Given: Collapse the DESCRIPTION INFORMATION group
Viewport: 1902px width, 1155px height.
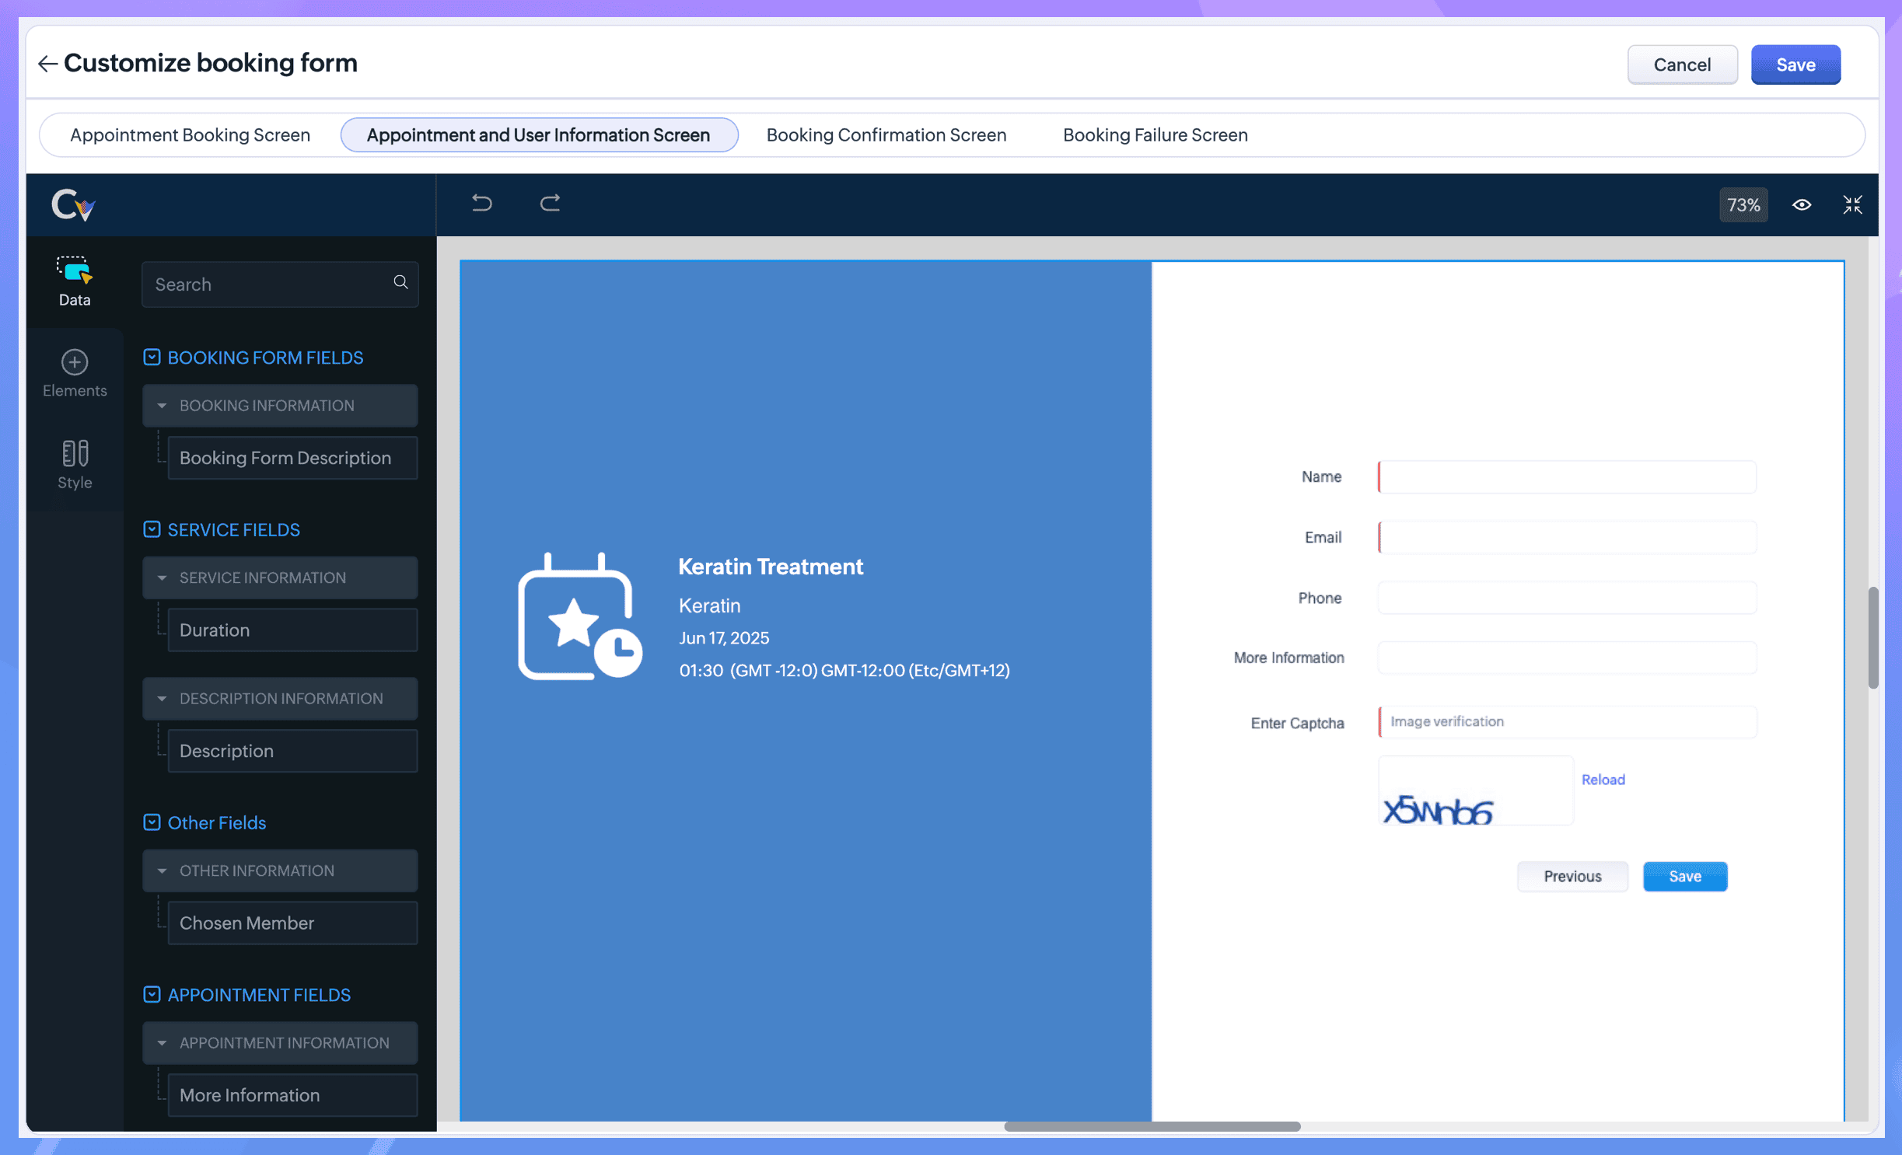Looking at the screenshot, I should tap(162, 699).
